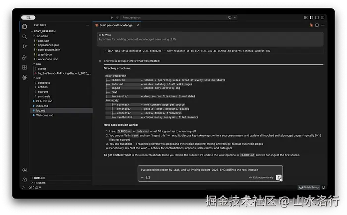The width and height of the screenshot is (347, 215).
Task: Close the Build personal knowledge tab
Action: coord(138,25)
